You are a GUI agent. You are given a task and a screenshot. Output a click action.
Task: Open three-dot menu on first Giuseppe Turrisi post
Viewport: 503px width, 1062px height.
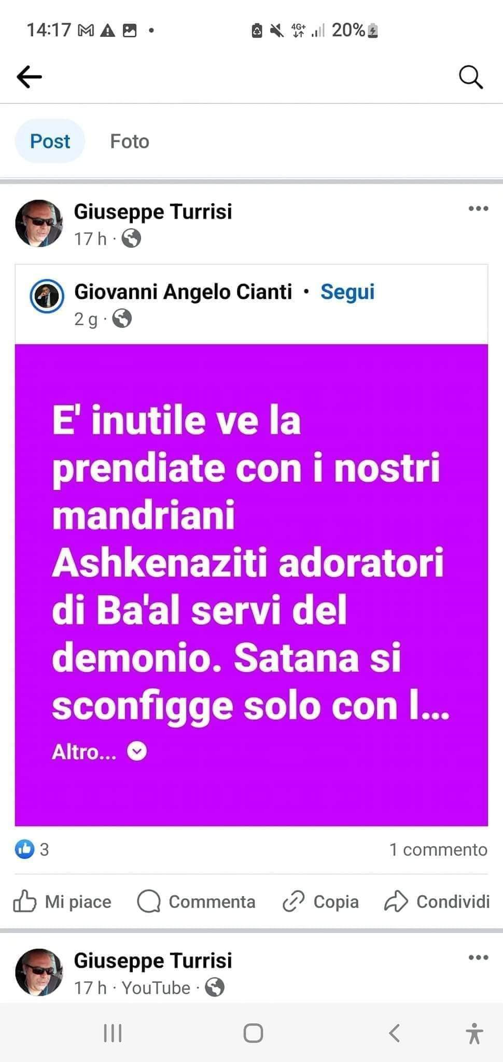tap(478, 208)
